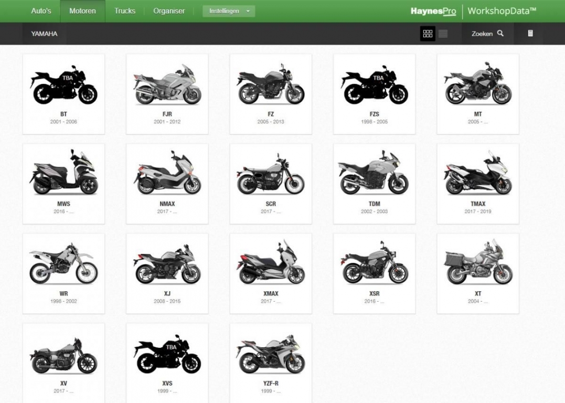This screenshot has height=403, width=565.
Task: Click the '2002 - 2003' year range
Action: coord(375,211)
